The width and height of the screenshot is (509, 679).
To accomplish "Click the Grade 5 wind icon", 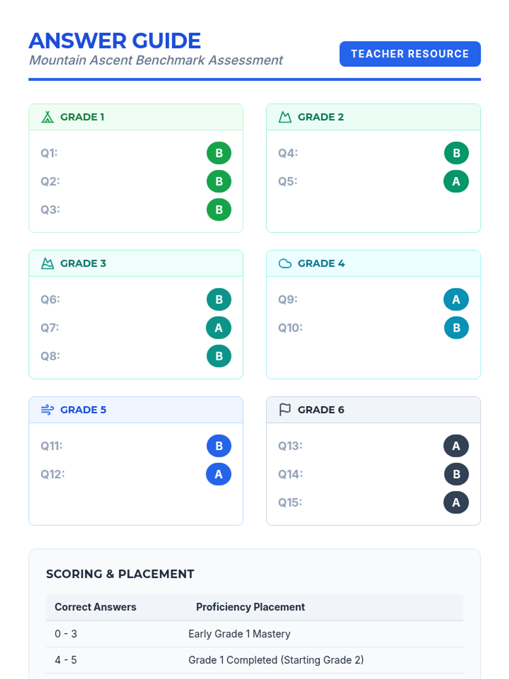I will pyautogui.click(x=48, y=410).
